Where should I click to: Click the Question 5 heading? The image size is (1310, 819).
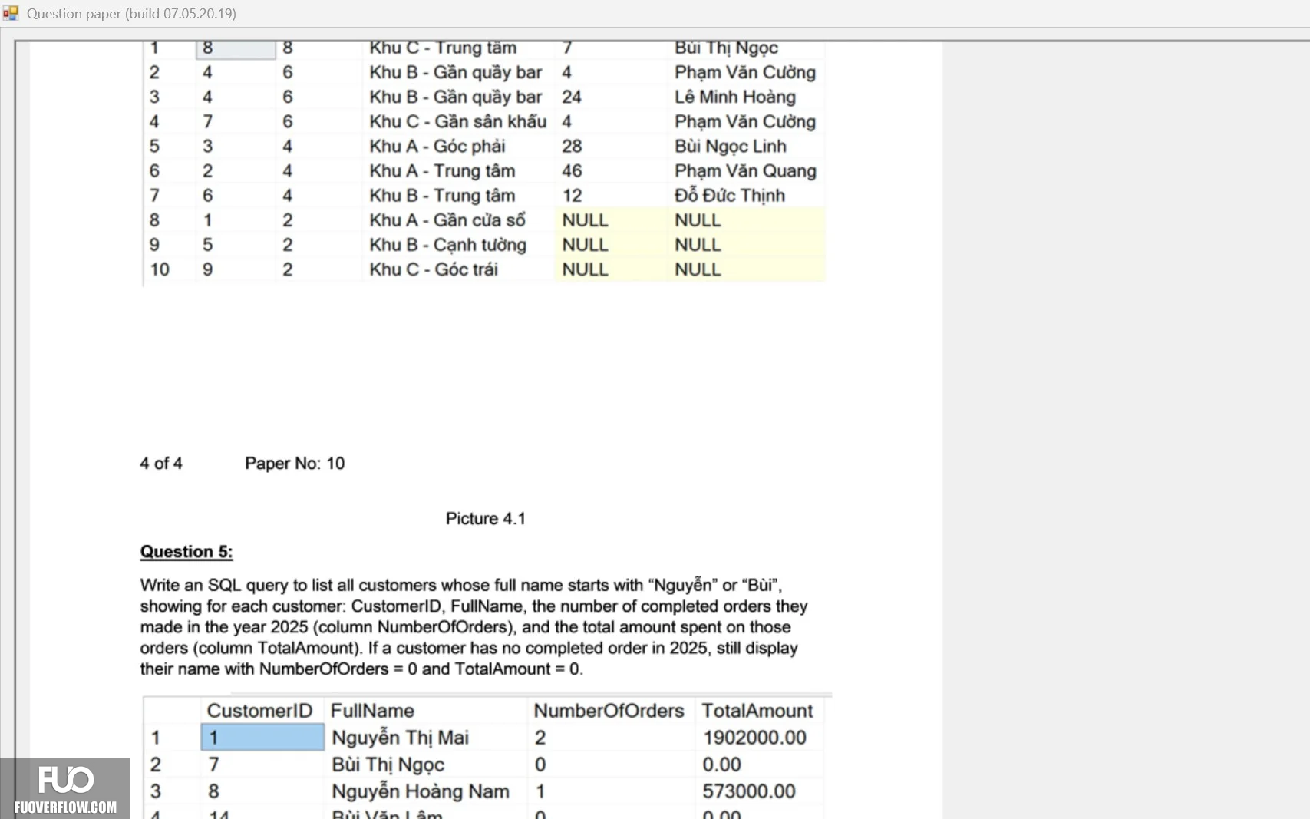point(186,551)
